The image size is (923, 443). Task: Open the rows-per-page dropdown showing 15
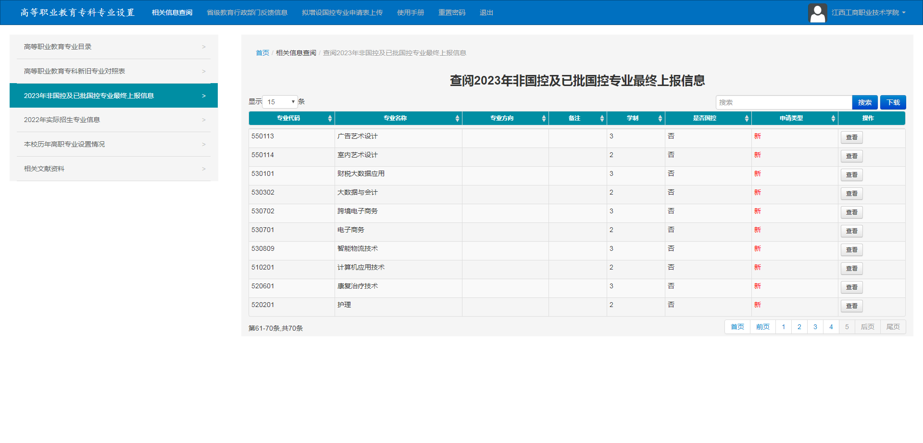tap(280, 102)
